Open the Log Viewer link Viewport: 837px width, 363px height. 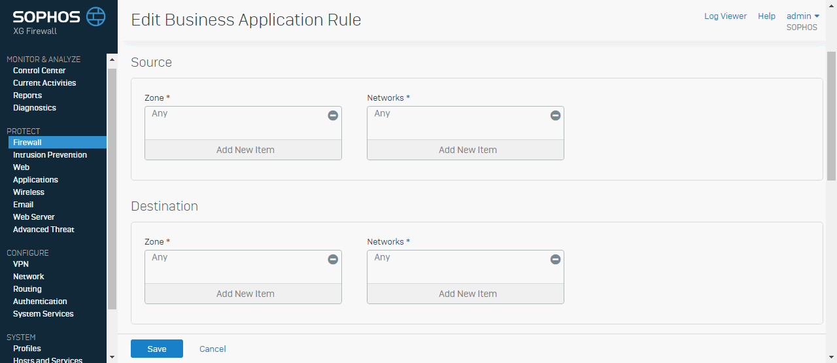click(x=725, y=16)
